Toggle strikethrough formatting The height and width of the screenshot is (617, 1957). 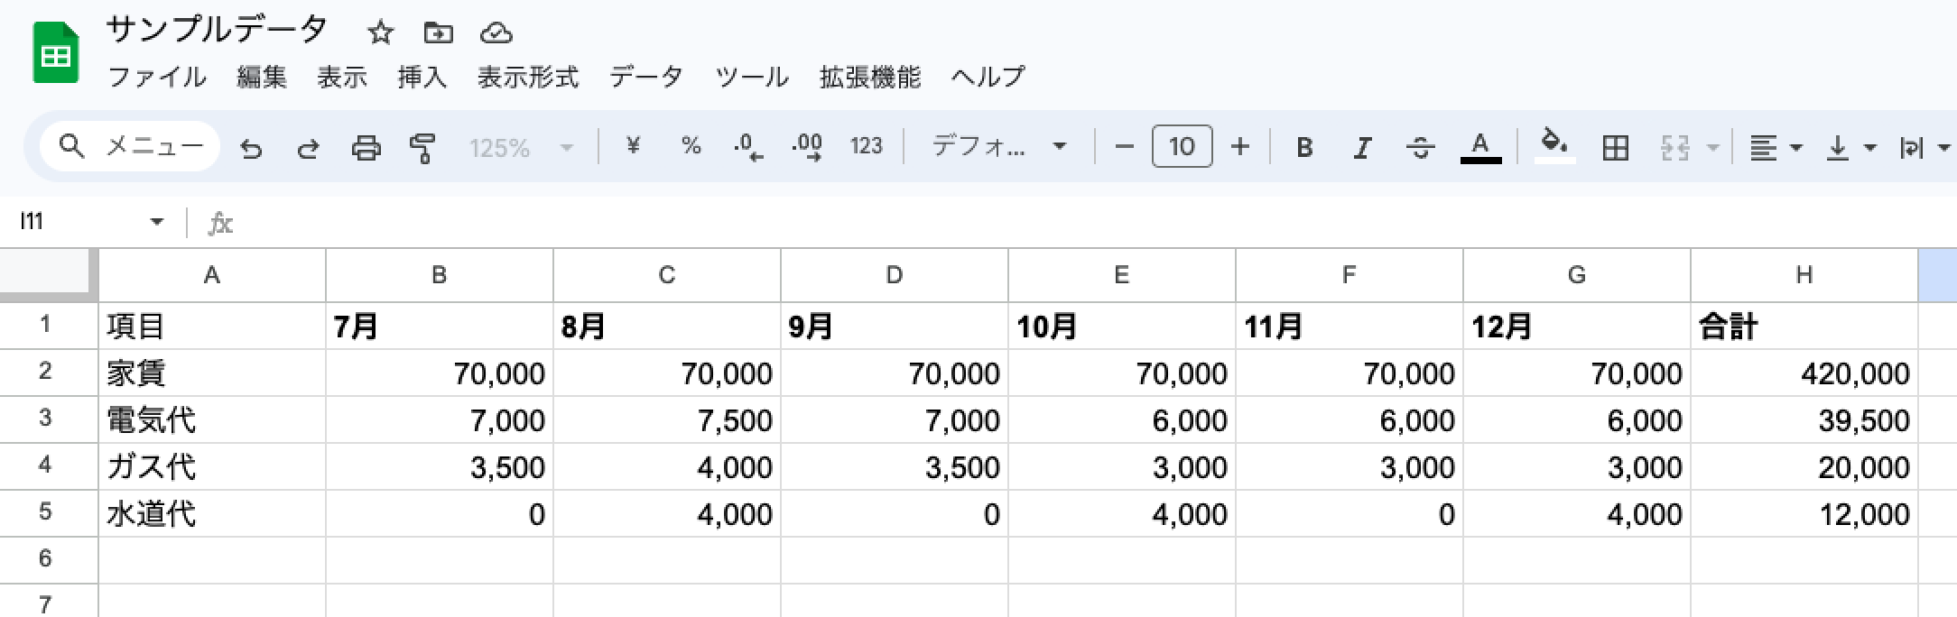(x=1420, y=147)
